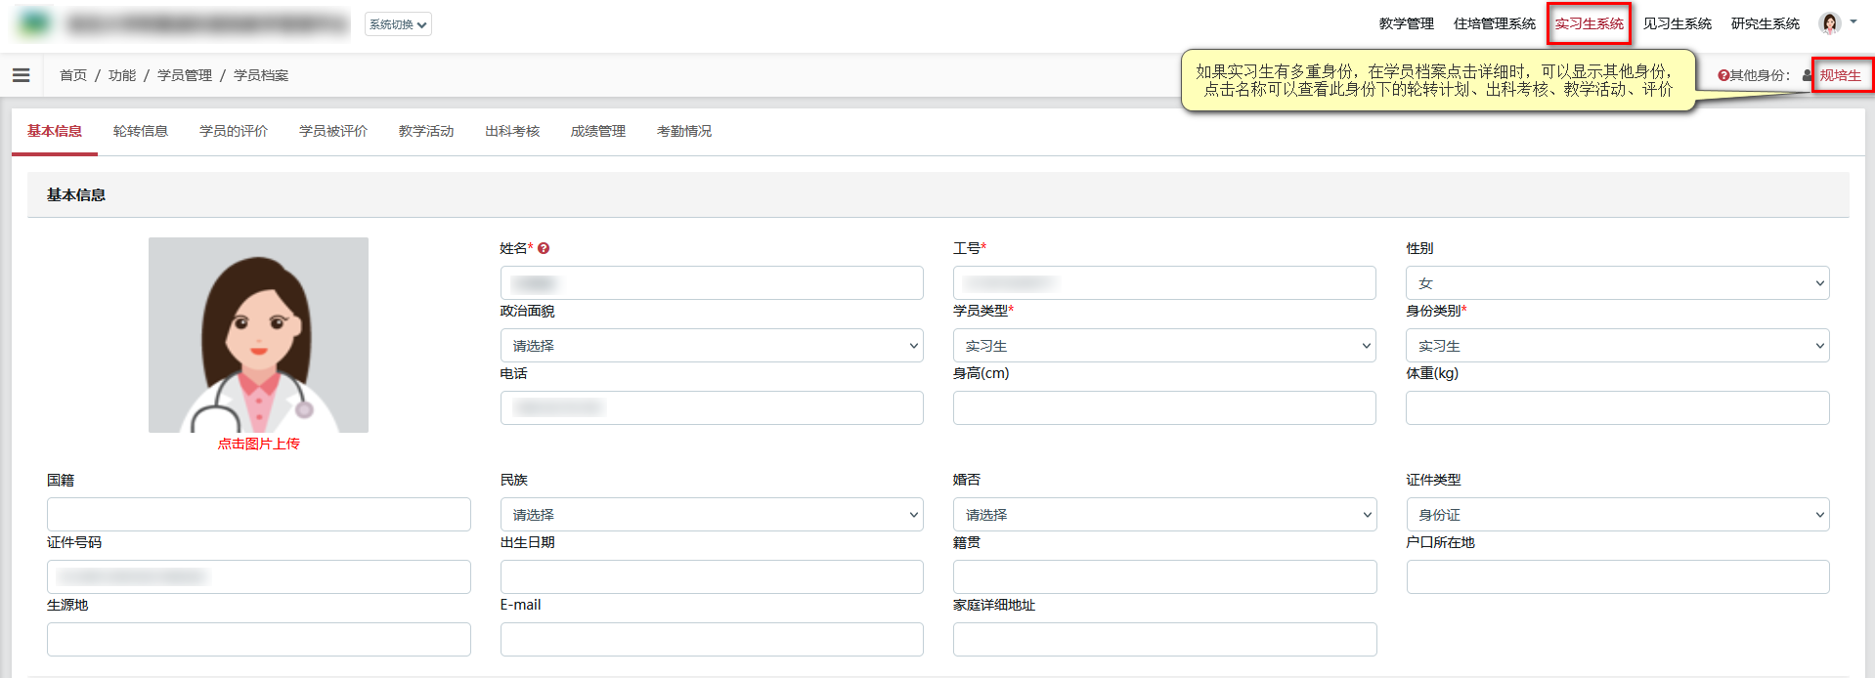Click the help icon beside 其他身份

pyautogui.click(x=1723, y=75)
